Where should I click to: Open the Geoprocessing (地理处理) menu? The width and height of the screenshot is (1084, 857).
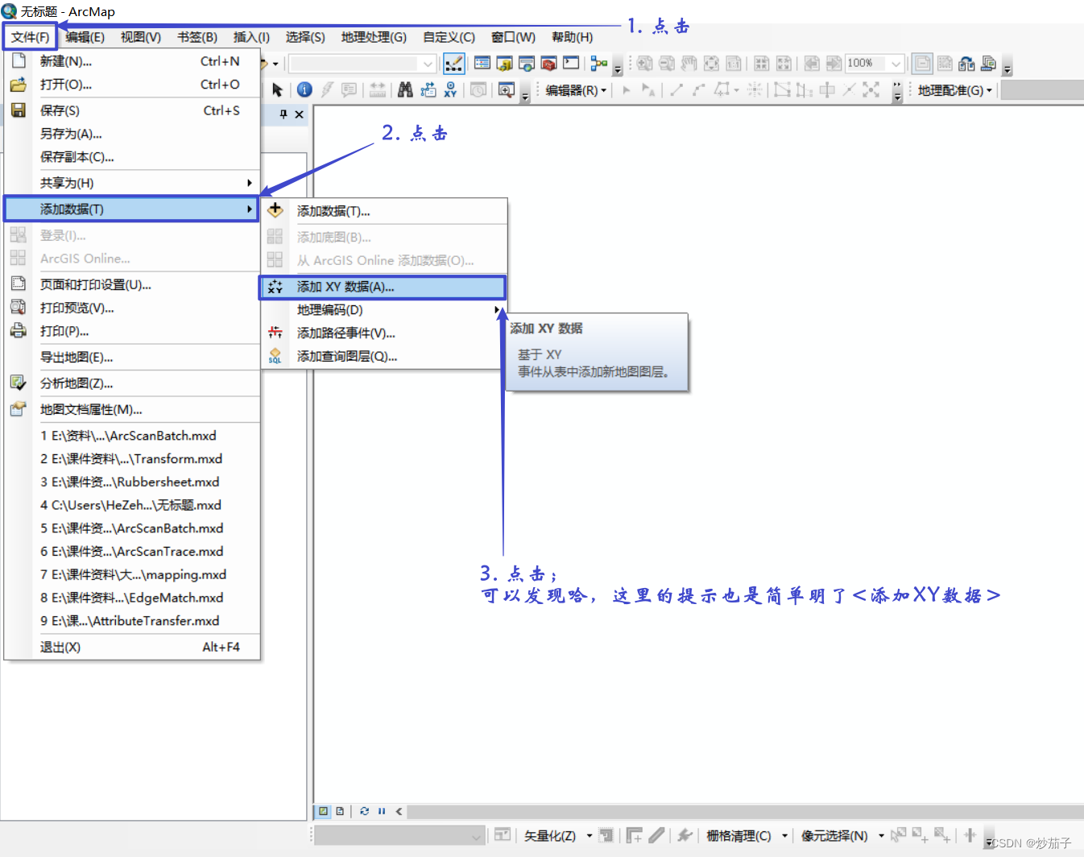[x=374, y=37]
